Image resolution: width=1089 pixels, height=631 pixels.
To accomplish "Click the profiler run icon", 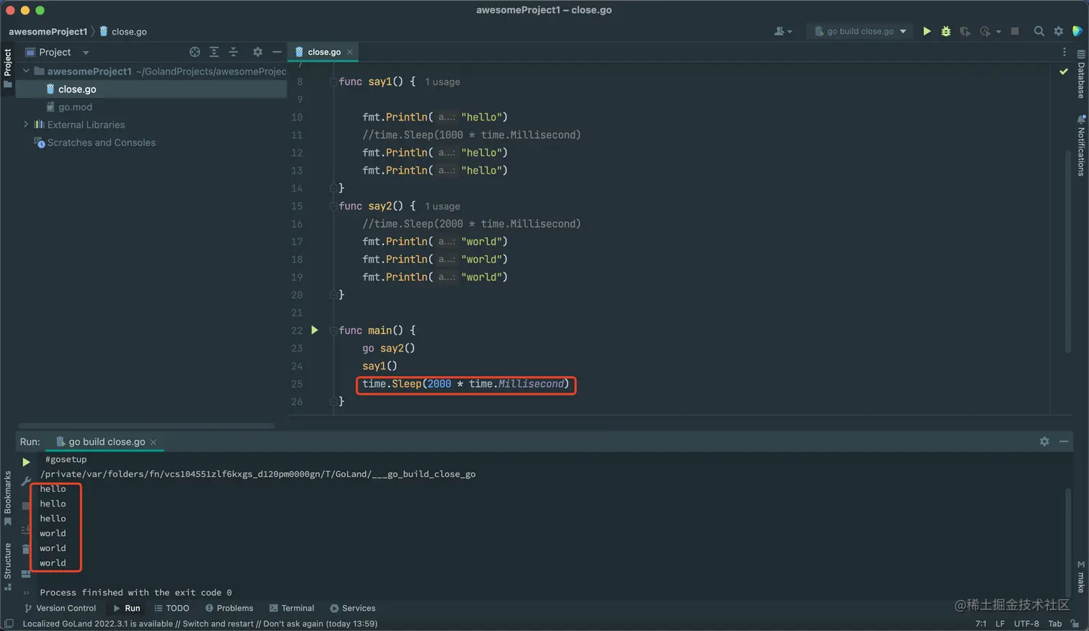I will 985,31.
